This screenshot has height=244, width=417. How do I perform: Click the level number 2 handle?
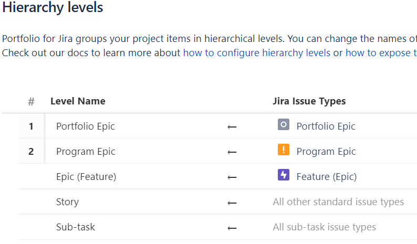coord(31,152)
